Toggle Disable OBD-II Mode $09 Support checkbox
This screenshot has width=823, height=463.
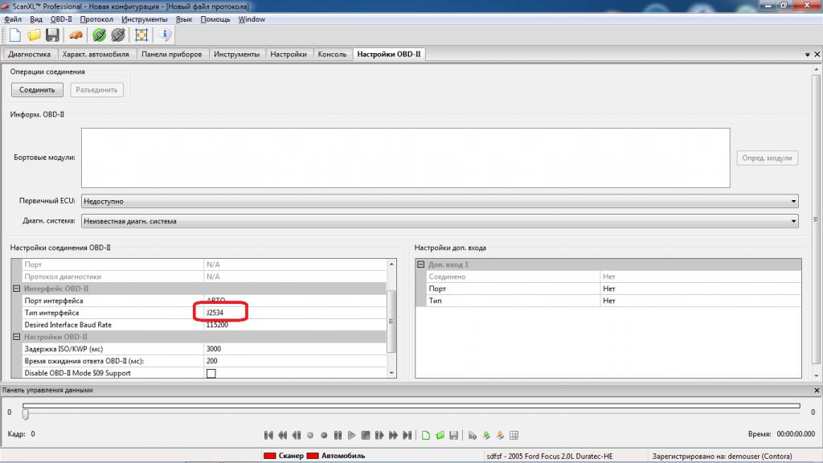click(211, 374)
